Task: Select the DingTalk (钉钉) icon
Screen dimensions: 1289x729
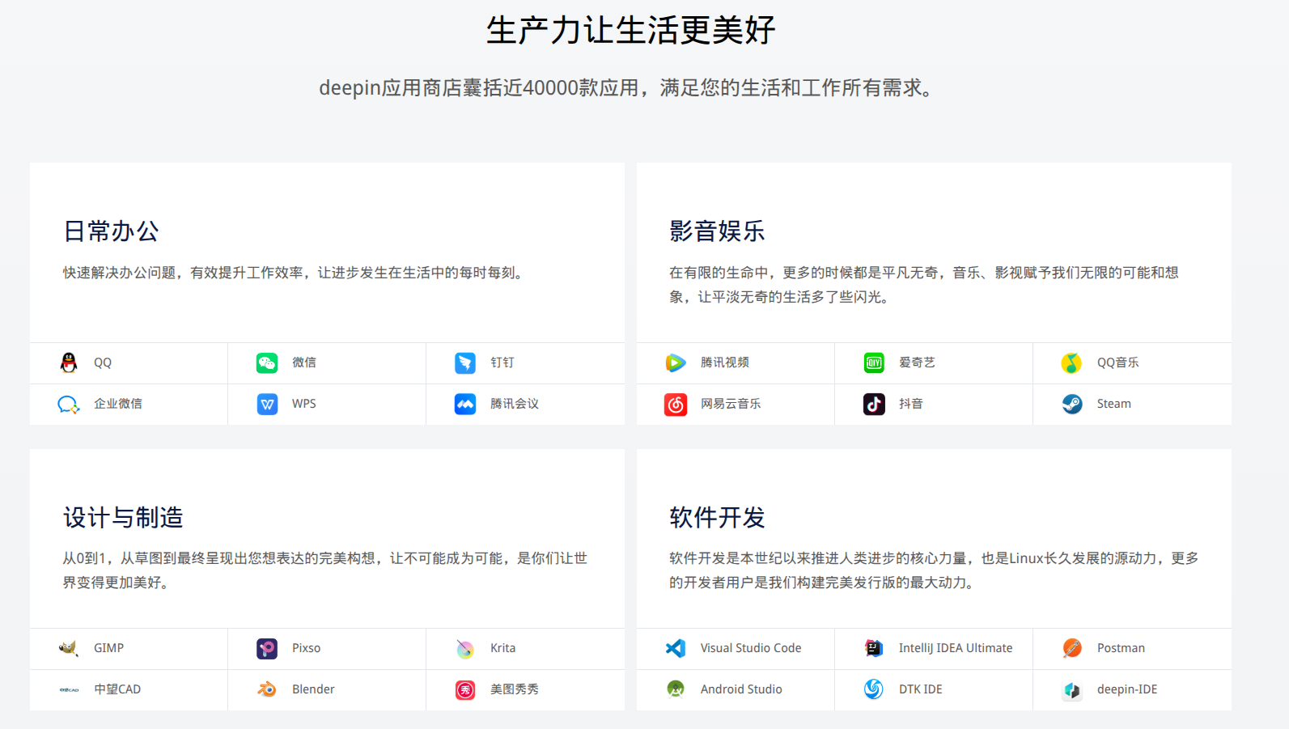Action: pos(465,362)
